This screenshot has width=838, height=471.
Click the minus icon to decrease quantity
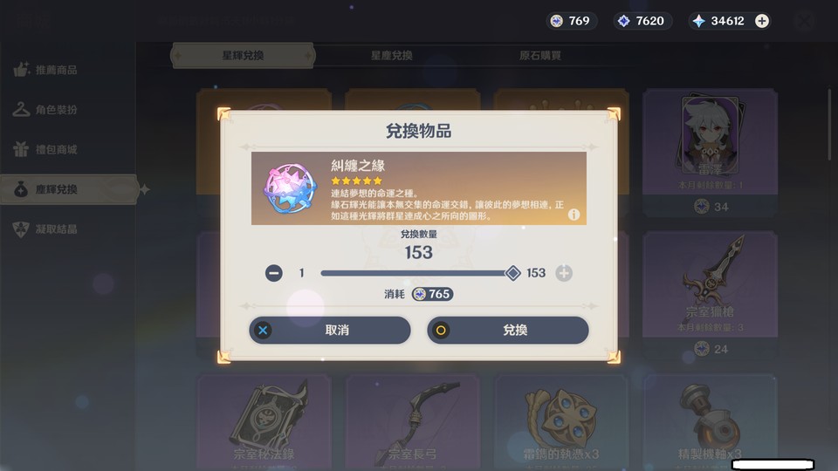click(273, 273)
